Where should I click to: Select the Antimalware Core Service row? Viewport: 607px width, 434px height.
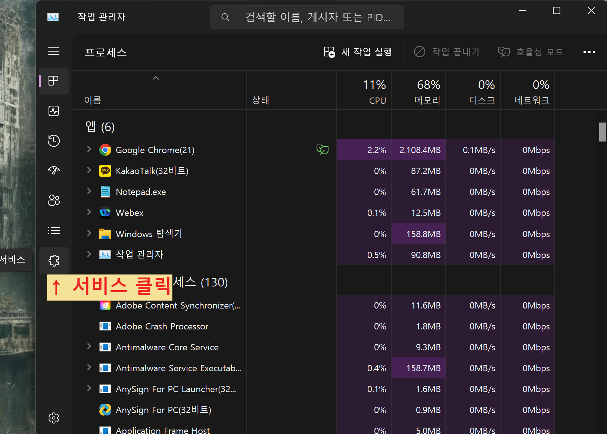314,347
